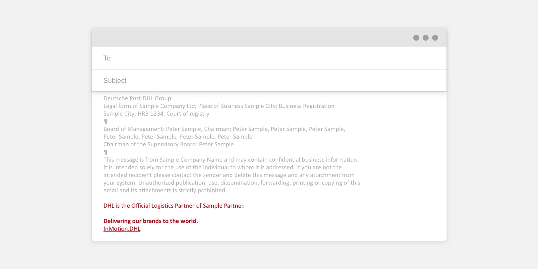Click the red Official Logistics Partner line
The height and width of the screenshot is (269, 538).
[x=174, y=206]
